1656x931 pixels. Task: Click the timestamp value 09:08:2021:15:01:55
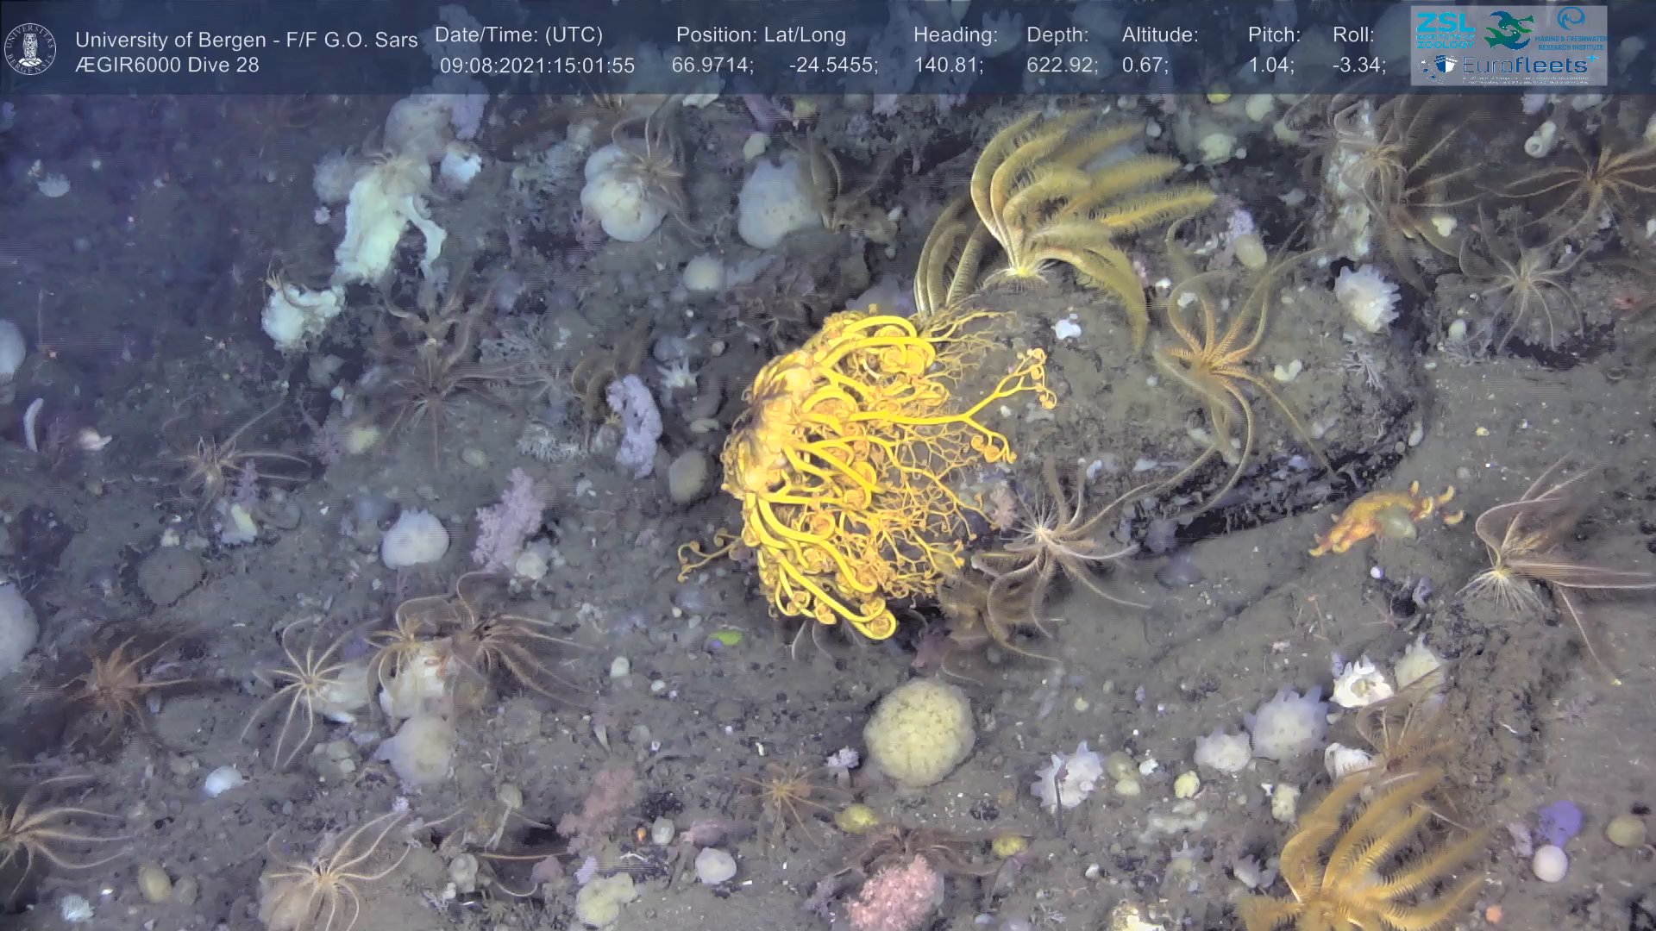point(536,66)
